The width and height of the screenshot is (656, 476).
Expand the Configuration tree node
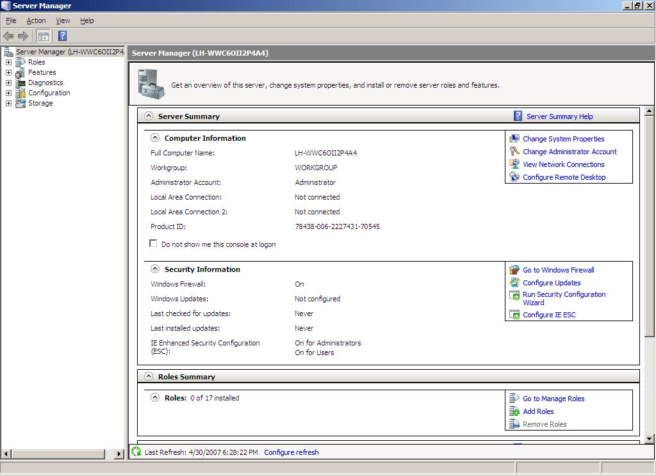click(8, 93)
